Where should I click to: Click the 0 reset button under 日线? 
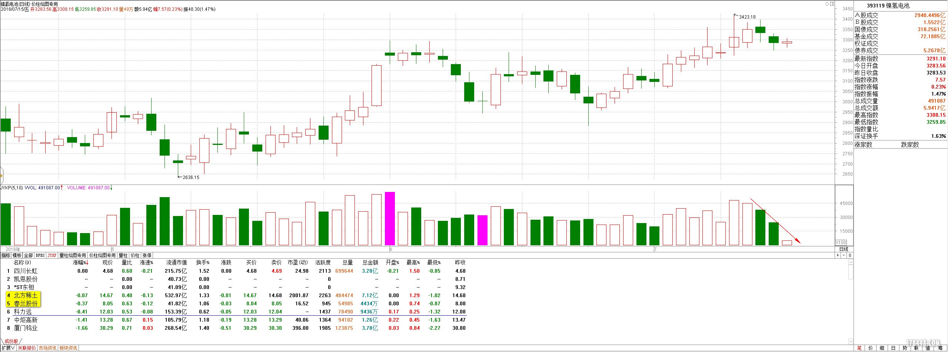point(850,255)
